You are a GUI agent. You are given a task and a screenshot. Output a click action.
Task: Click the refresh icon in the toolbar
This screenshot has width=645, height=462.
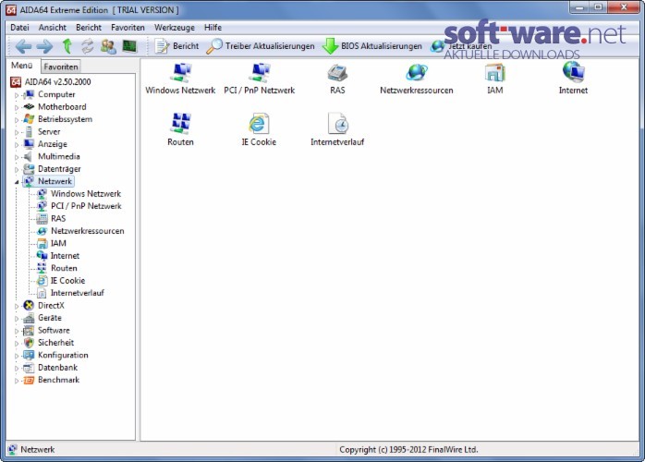point(87,46)
